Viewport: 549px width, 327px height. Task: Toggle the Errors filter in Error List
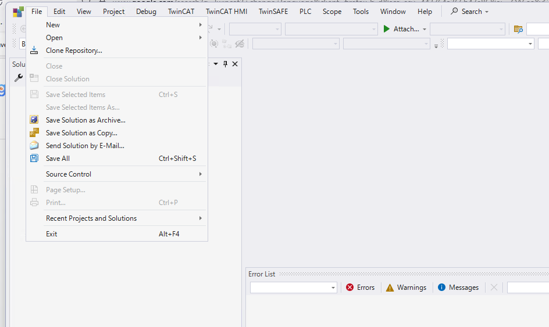coord(360,288)
